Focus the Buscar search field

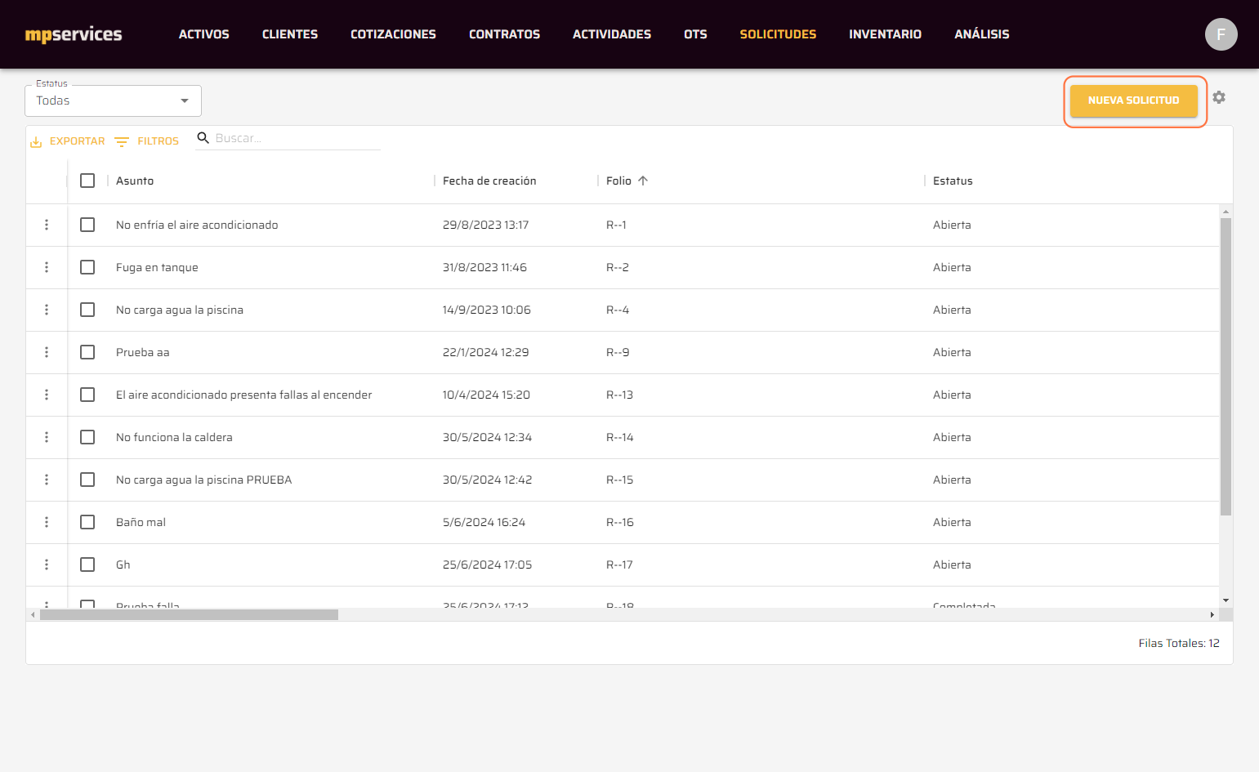[297, 138]
